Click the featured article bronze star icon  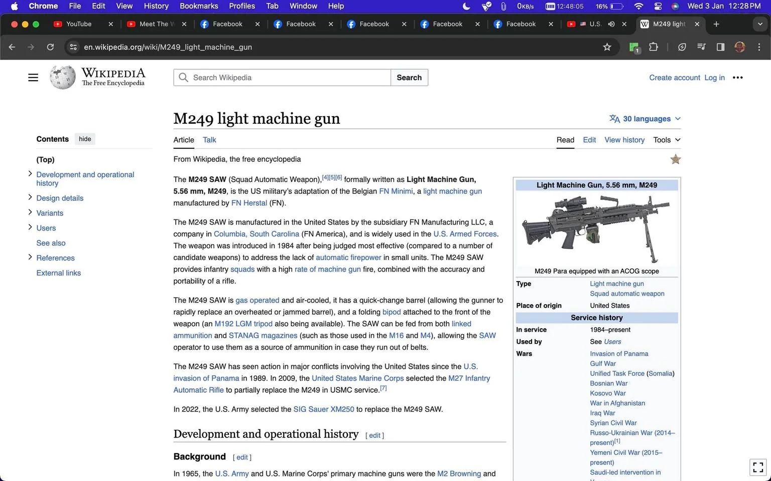click(676, 159)
